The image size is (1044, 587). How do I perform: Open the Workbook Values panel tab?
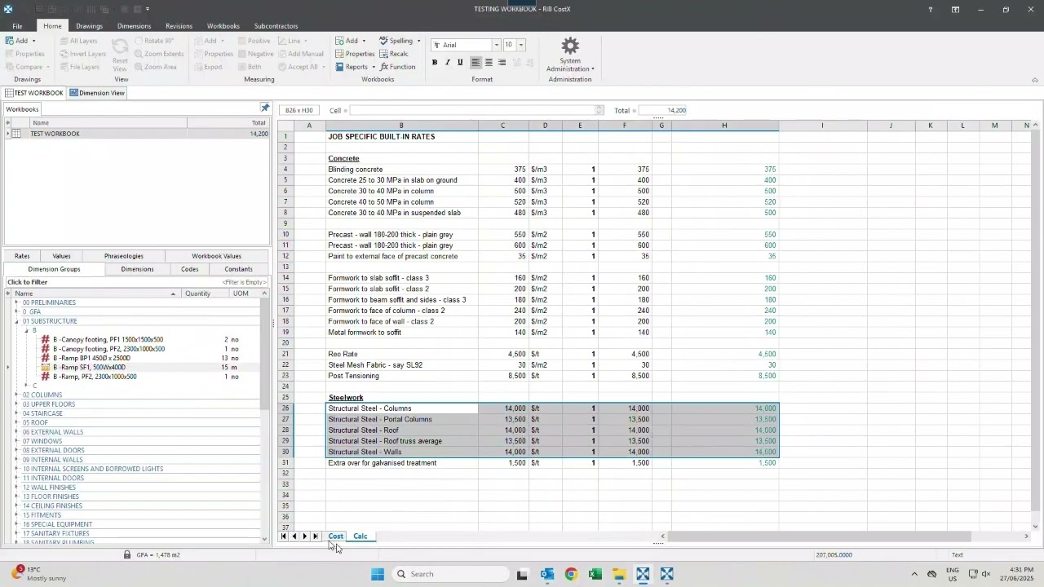point(216,256)
